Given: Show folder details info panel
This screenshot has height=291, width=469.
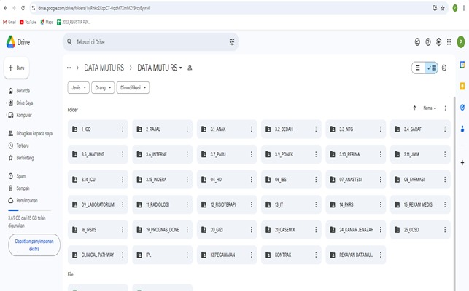Looking at the screenshot, I should 444,68.
